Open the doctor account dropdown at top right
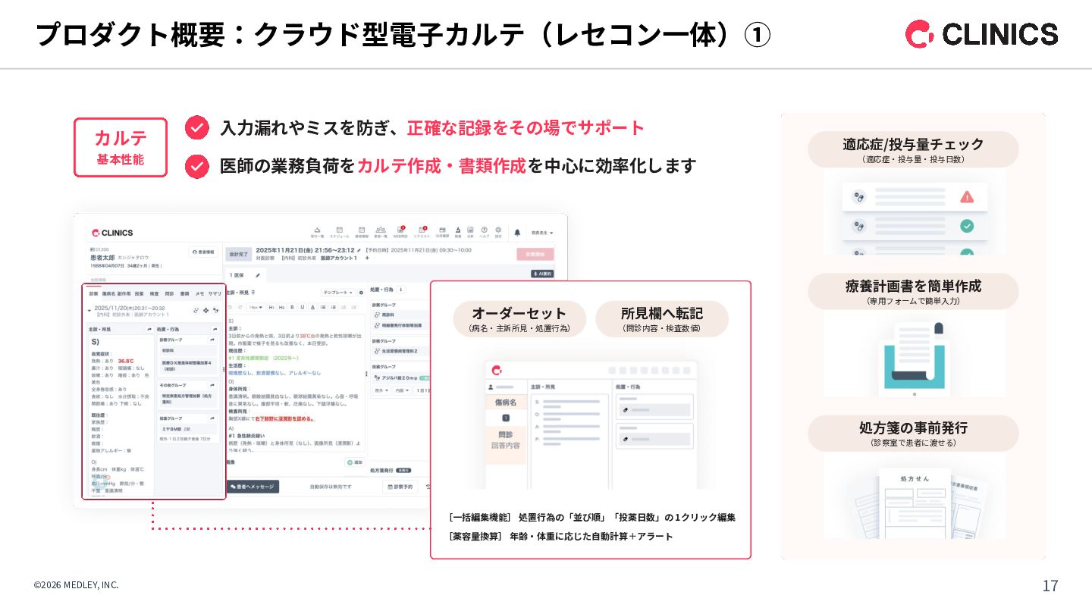 tap(541, 233)
